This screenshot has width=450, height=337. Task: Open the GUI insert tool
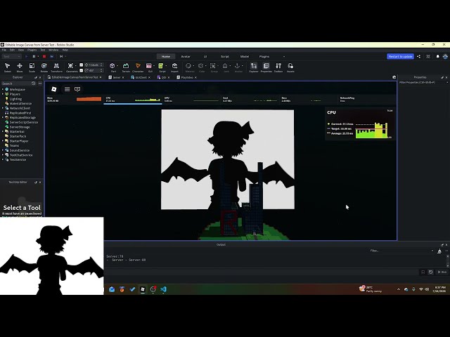click(149, 67)
